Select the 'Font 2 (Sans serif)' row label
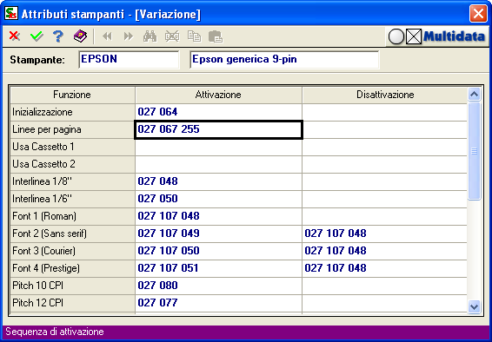 pos(72,233)
